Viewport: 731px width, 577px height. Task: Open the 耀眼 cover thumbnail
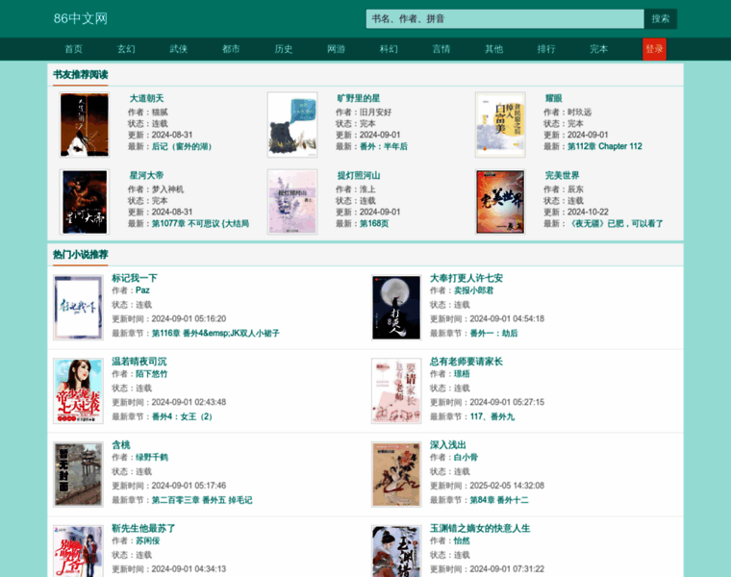click(x=500, y=124)
